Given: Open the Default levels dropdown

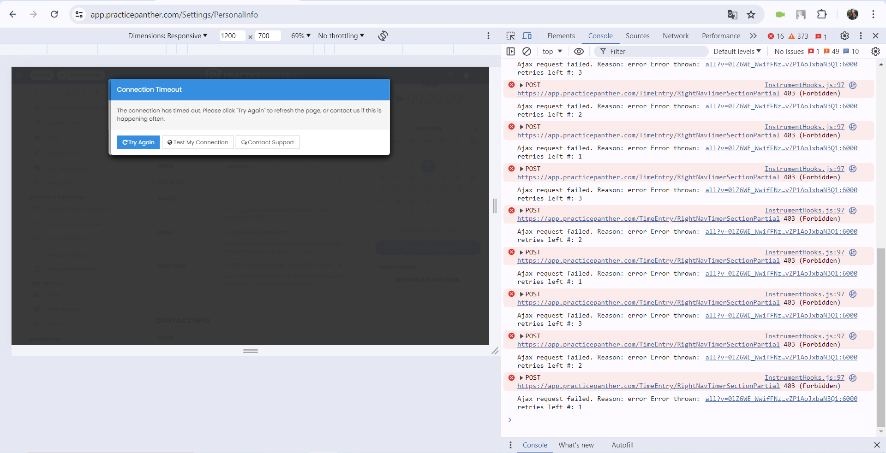Looking at the screenshot, I should [737, 52].
